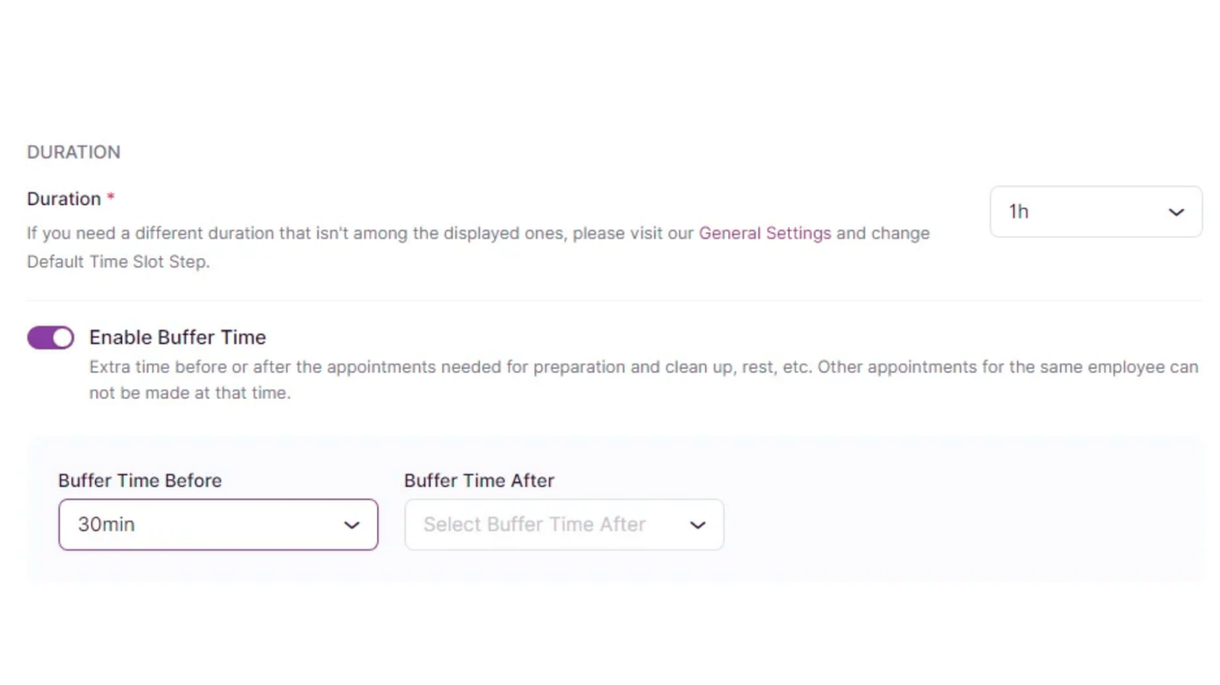Click the red required asterisk beside Duration
This screenshot has height=685, width=1220.
111,198
